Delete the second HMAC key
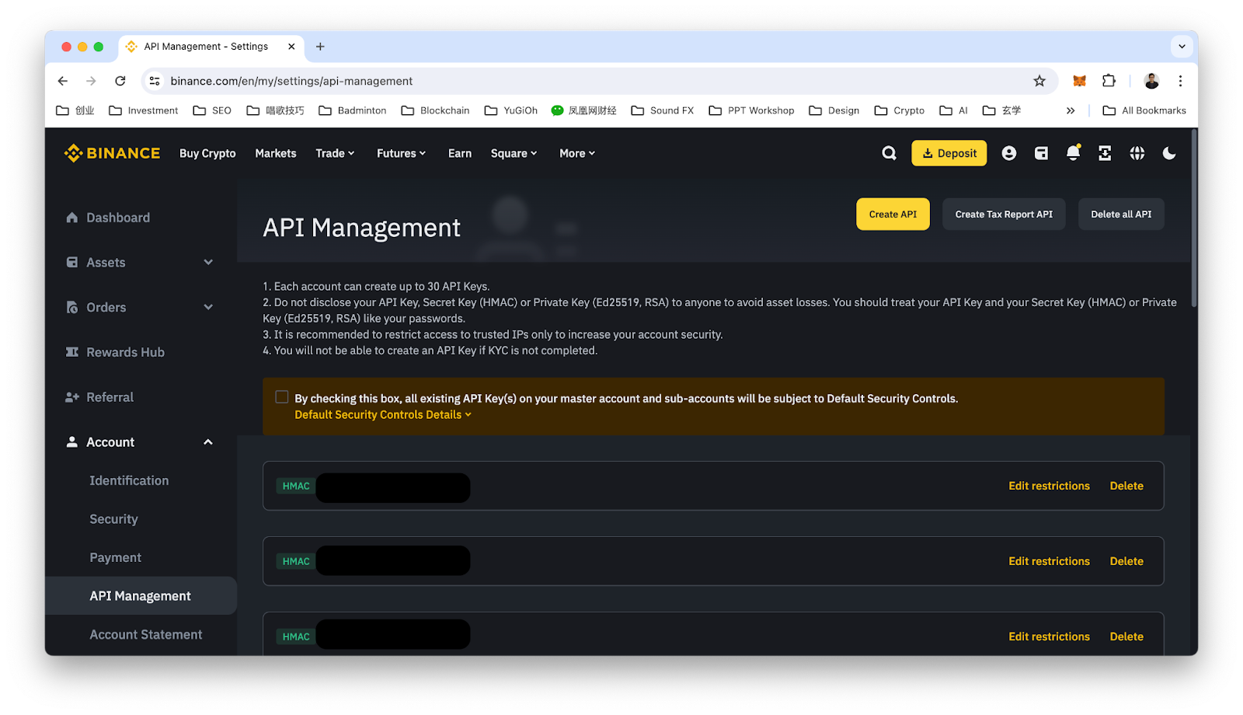The height and width of the screenshot is (715, 1243). (x=1126, y=561)
